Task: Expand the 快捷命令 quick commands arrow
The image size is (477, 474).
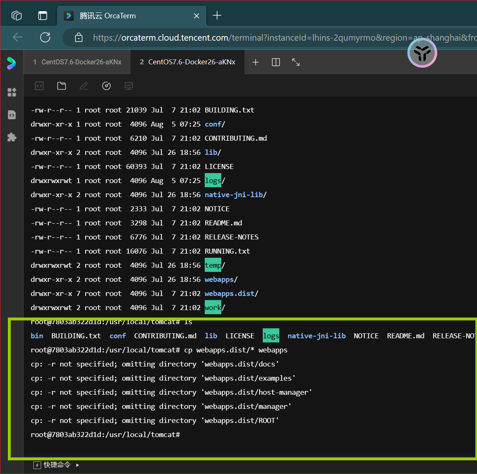Action: pos(77,465)
